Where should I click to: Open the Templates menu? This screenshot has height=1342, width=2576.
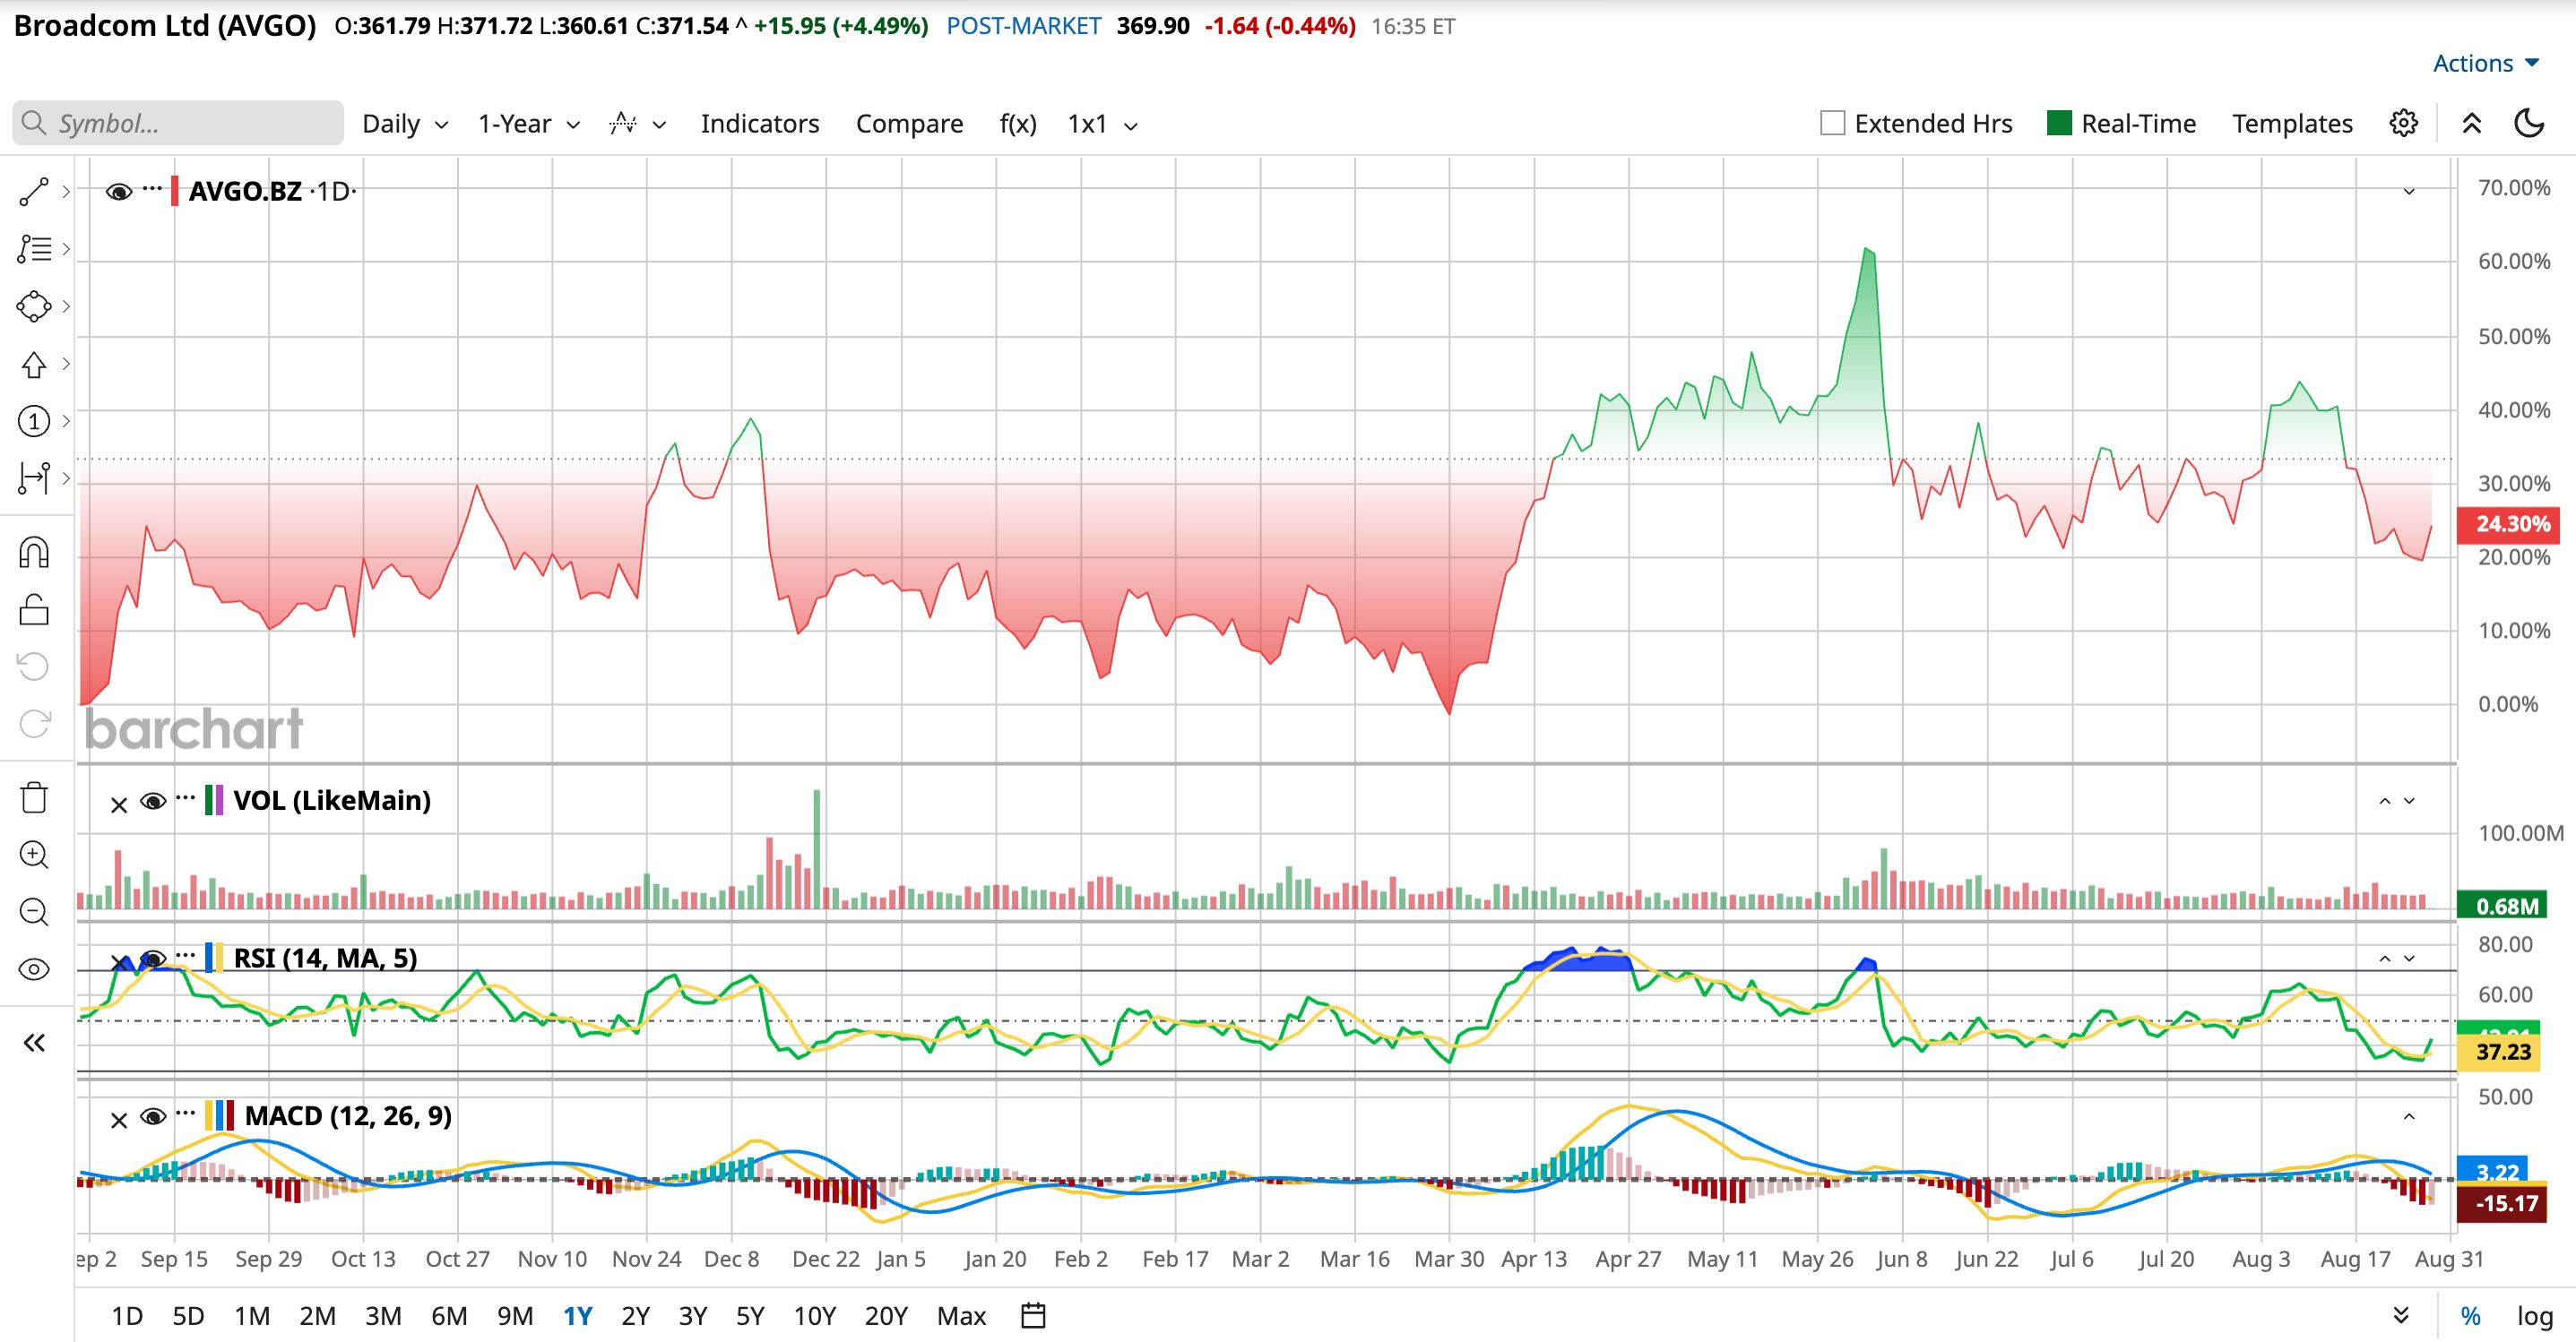(2292, 124)
